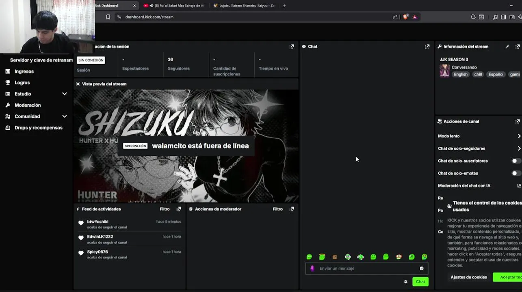
Task: Click the share page icon in address bar
Action: coord(395,17)
